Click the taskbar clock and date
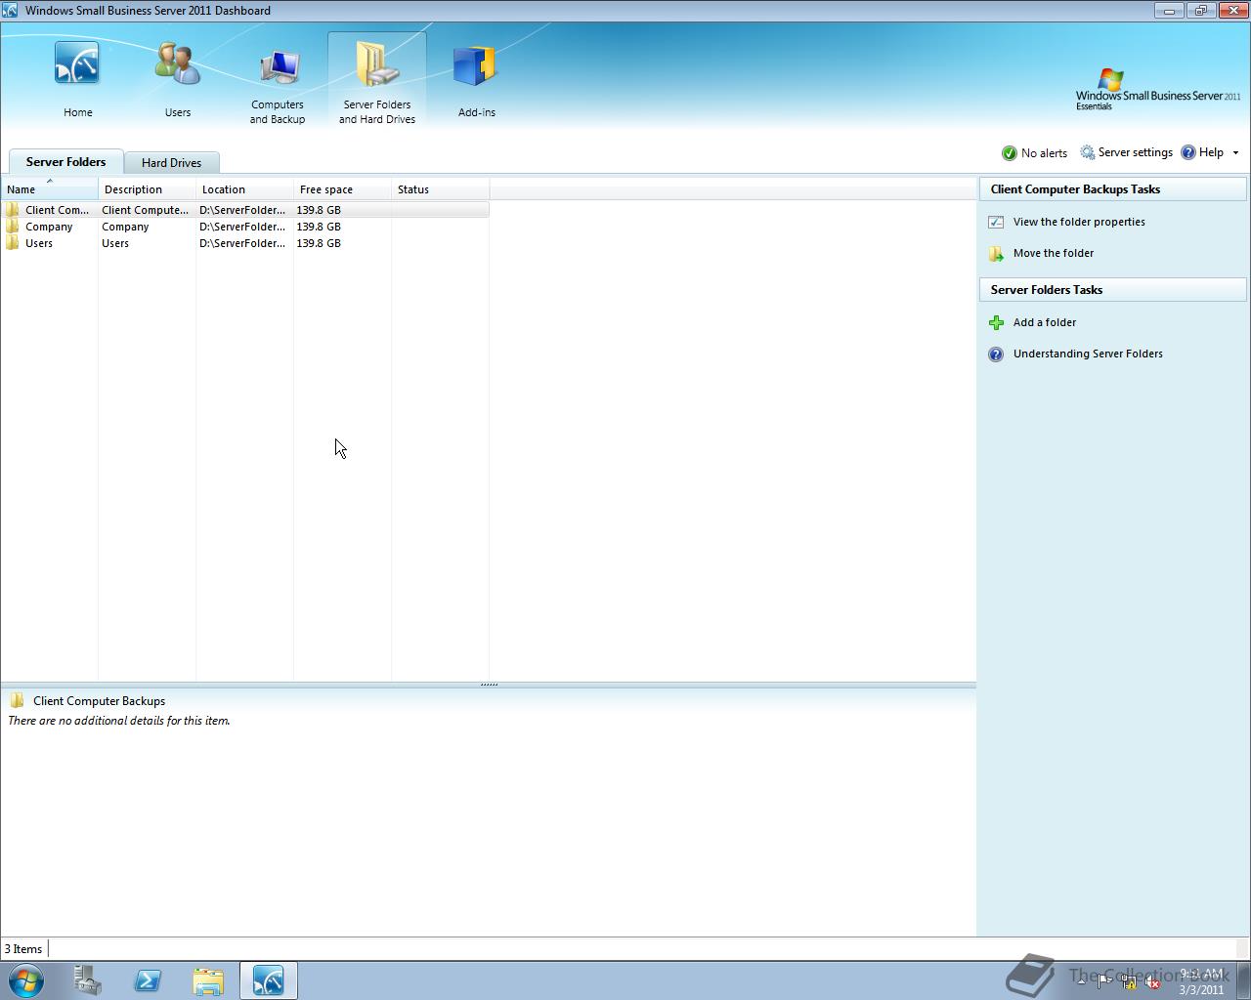 pos(1201,981)
